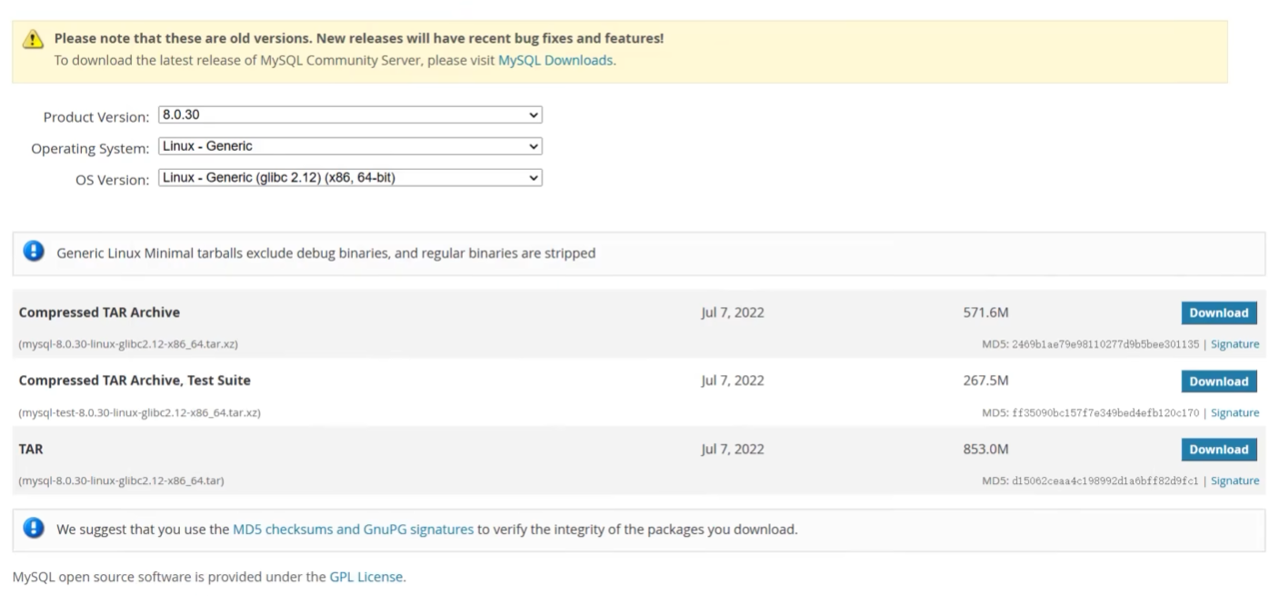Open Signature link for mysql-8.0.30 tar.xz
Viewport: 1279px width, 614px height.
click(1234, 344)
